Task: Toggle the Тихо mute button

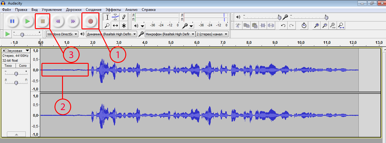Action: pos(8,66)
